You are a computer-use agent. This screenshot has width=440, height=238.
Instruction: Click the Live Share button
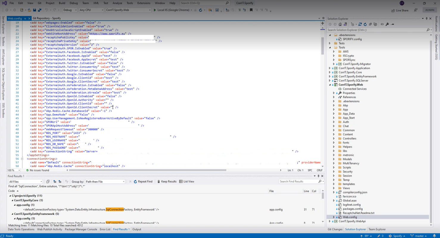(x=400, y=10)
